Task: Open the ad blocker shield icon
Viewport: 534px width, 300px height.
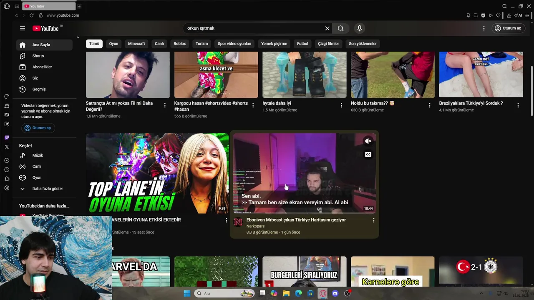Action: [483, 15]
